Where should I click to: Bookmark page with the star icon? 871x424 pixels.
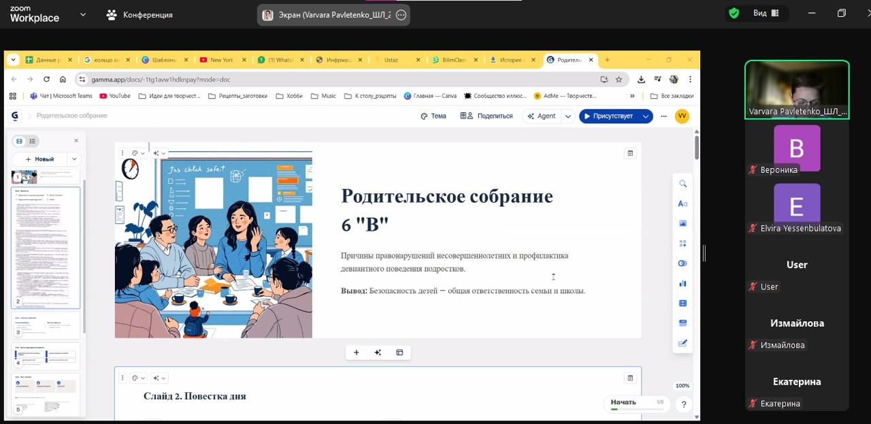coord(619,79)
